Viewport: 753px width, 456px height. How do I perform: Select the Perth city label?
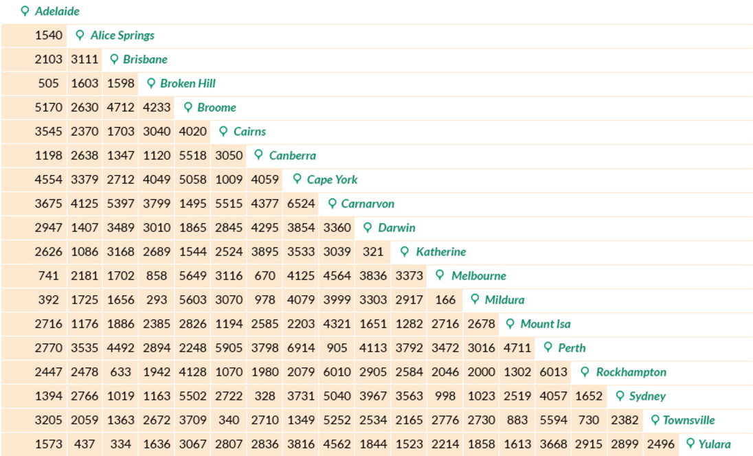click(x=572, y=348)
